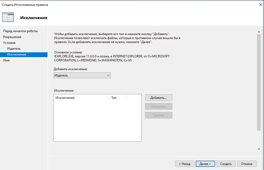264x170 pixels.
Task: Select the highlighted Исключения sidebar step
Action: (24, 54)
